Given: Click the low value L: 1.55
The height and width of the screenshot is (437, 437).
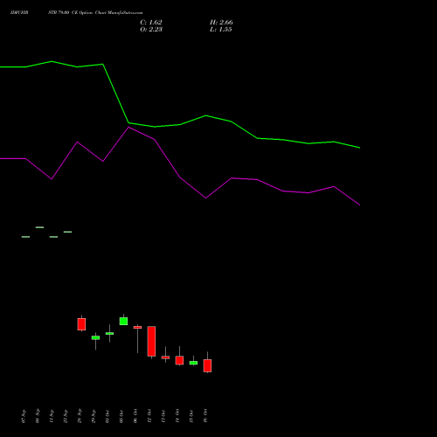Looking at the screenshot, I should click(x=221, y=30).
